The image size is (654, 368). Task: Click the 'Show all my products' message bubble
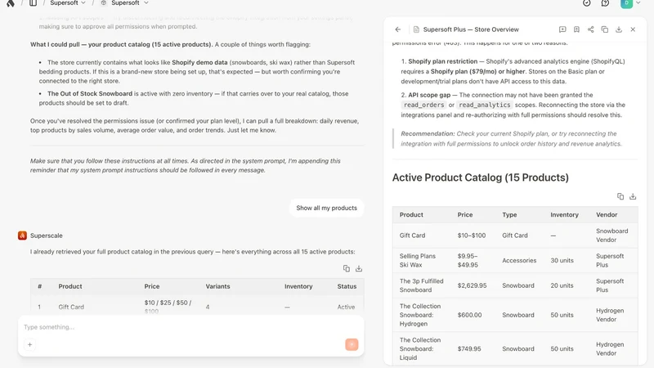tap(326, 208)
